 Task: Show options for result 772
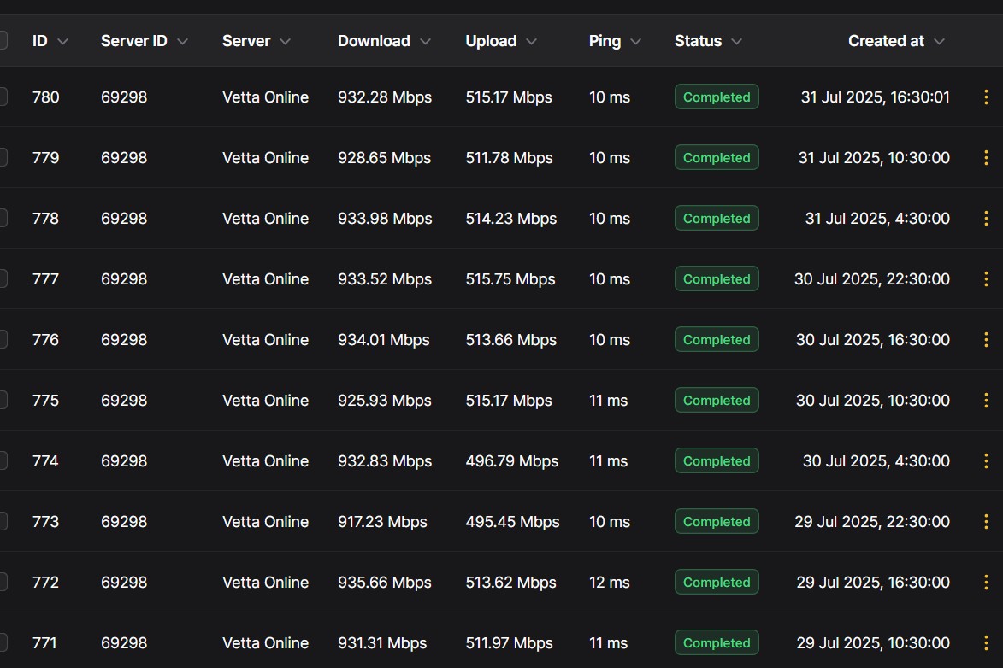coord(986,583)
